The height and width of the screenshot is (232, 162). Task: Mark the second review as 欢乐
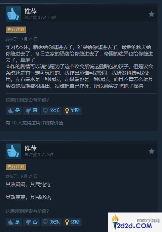click(x=51, y=222)
